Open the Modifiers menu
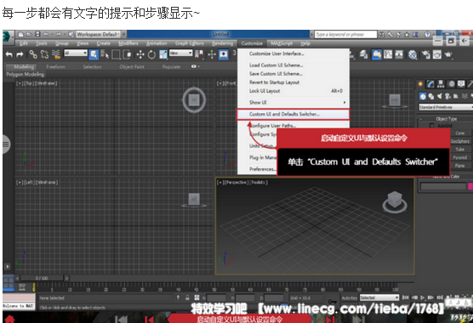Viewport: 473px width, 323px height. pos(128,43)
